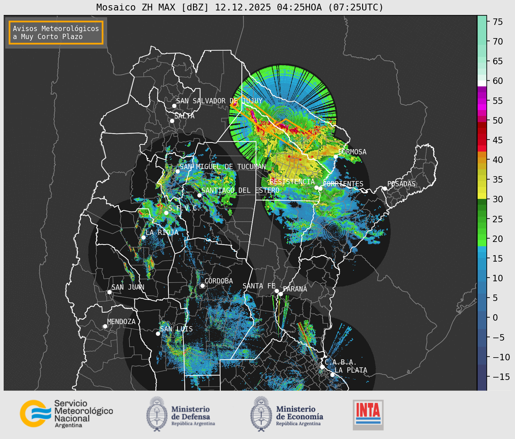Click the Posadas city marker dot

pos(384,188)
